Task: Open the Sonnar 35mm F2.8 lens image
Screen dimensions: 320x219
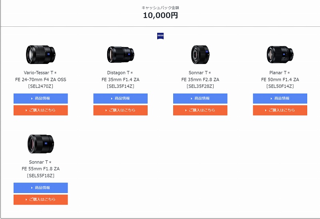Action: pos(200,55)
